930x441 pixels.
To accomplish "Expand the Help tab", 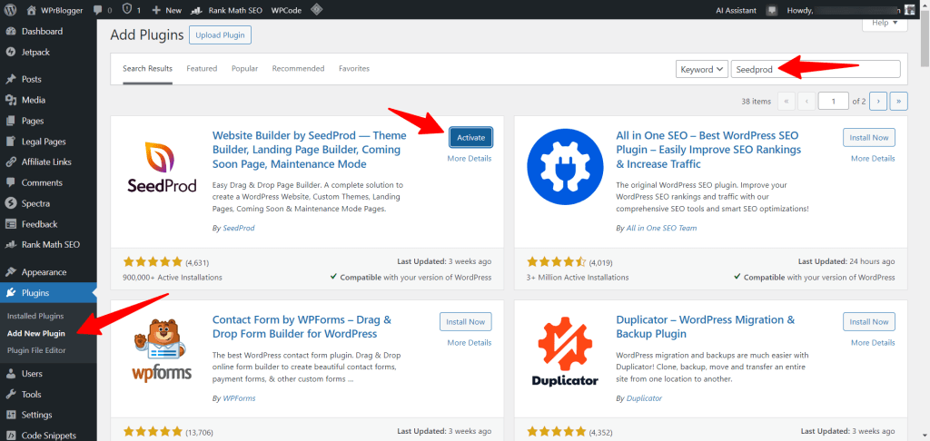I will (x=885, y=24).
